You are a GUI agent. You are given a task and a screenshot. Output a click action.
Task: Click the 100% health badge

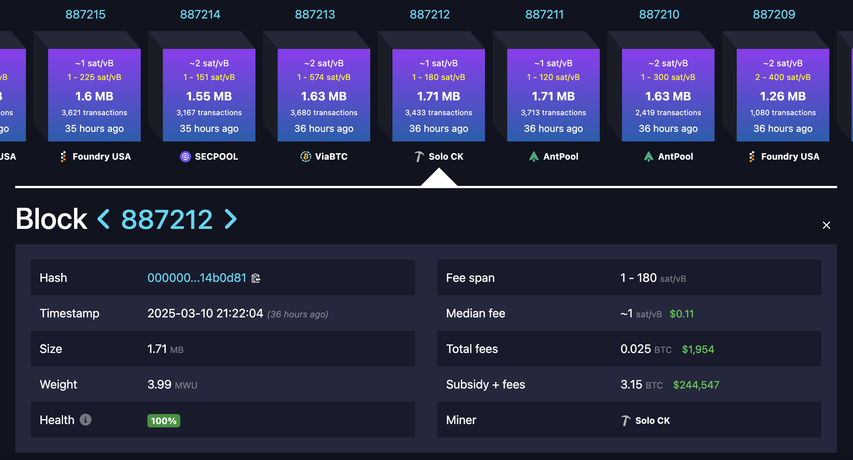coord(164,421)
